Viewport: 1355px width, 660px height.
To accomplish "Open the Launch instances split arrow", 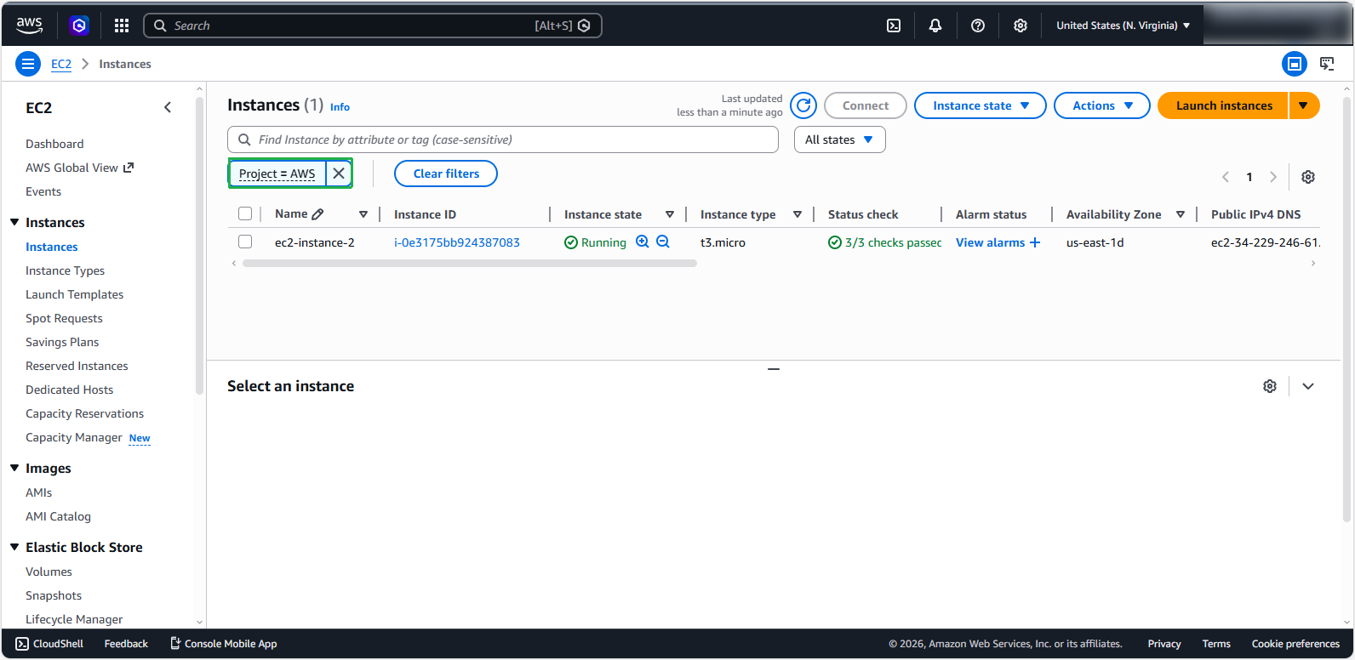I will (x=1304, y=105).
